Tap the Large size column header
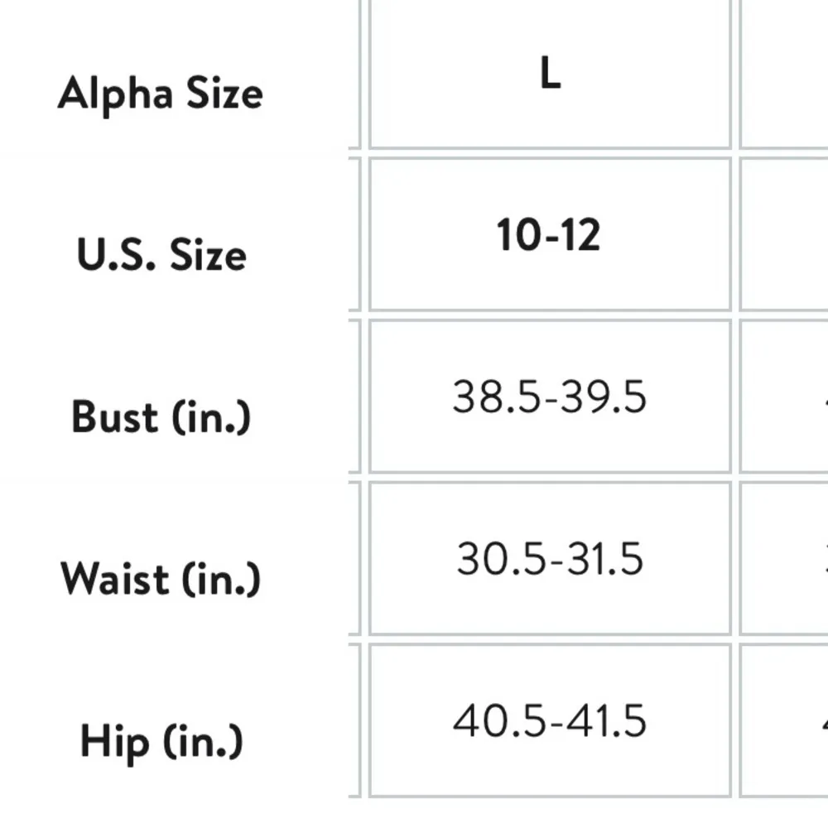The image size is (828, 828). pyautogui.click(x=550, y=75)
